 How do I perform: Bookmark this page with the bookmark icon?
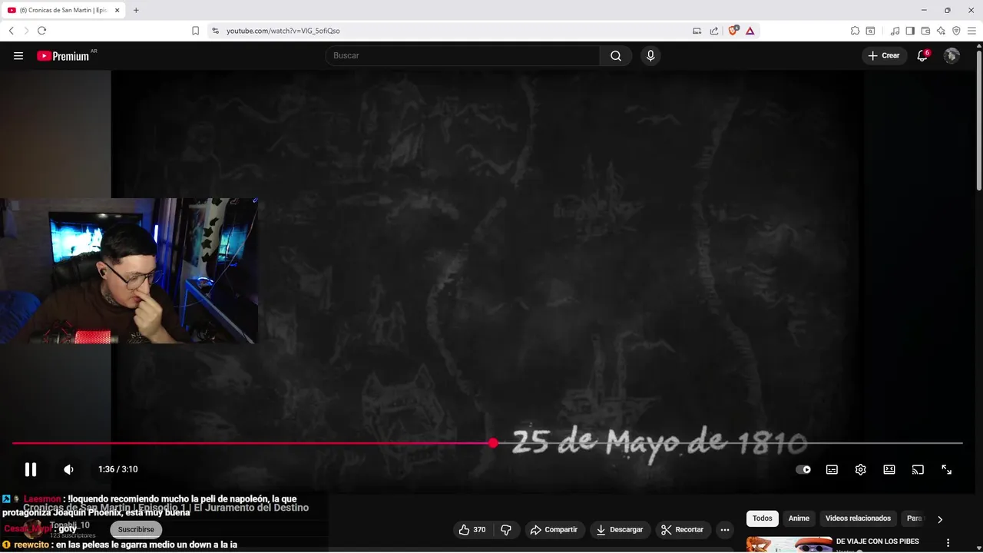(x=195, y=31)
